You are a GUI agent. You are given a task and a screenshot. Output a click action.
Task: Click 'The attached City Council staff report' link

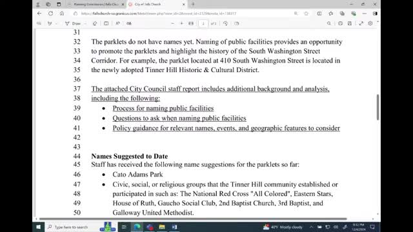pyautogui.click(x=210, y=89)
